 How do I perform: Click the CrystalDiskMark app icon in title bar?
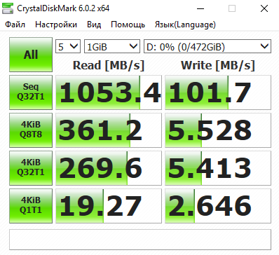(8, 8)
